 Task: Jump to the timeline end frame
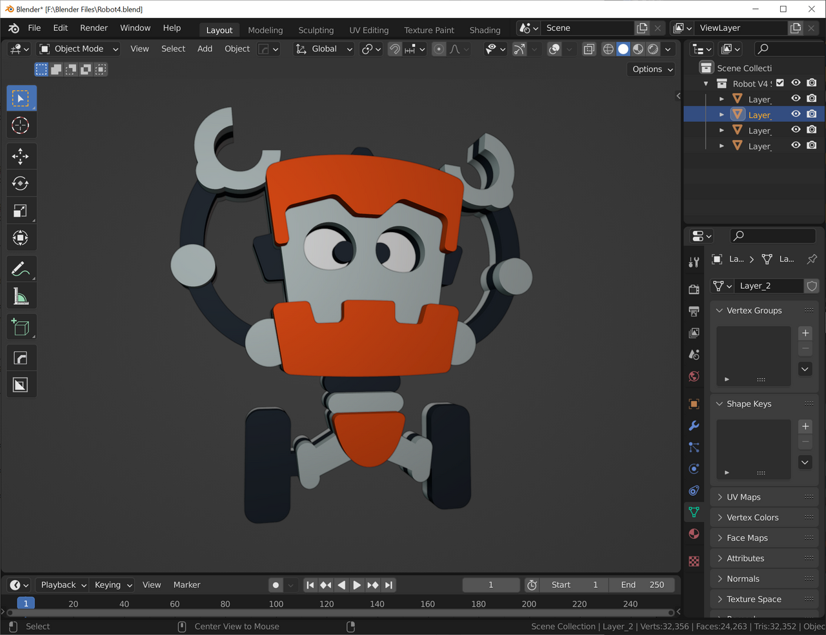(388, 585)
